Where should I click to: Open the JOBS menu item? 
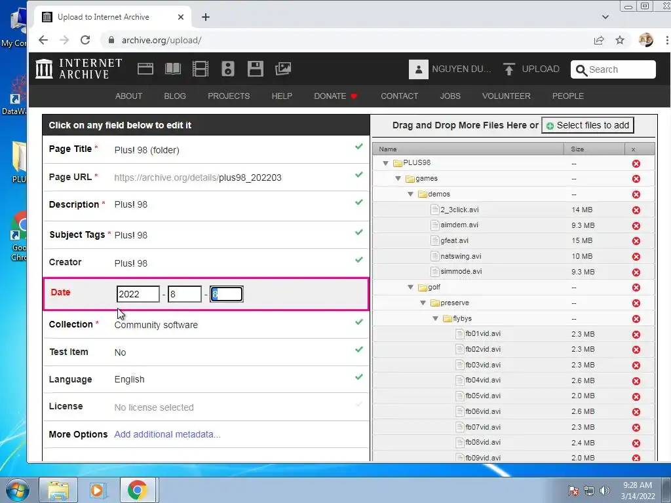[450, 96]
